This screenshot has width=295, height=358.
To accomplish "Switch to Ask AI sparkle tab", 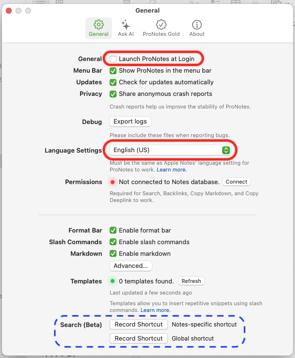I will pos(126,28).
